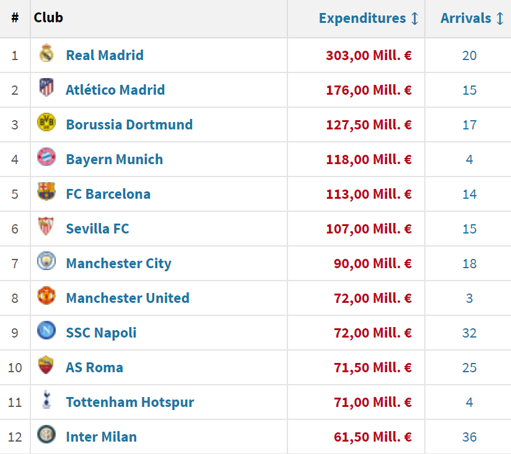Open Inter Milan's 36 arrivals link
Viewport: 511px width, 454px height.
[470, 437]
